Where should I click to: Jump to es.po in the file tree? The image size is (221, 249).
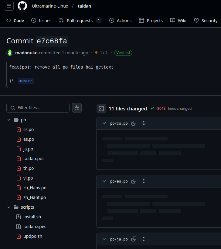point(29,139)
